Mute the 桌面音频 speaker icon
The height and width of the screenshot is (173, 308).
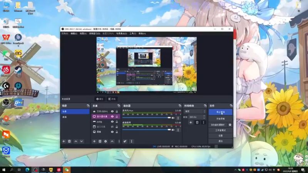(x=173, y=130)
